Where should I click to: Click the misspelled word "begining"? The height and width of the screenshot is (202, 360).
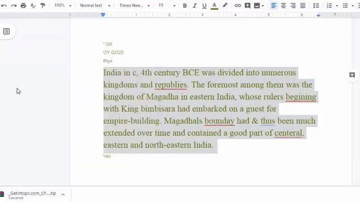(x=301, y=97)
